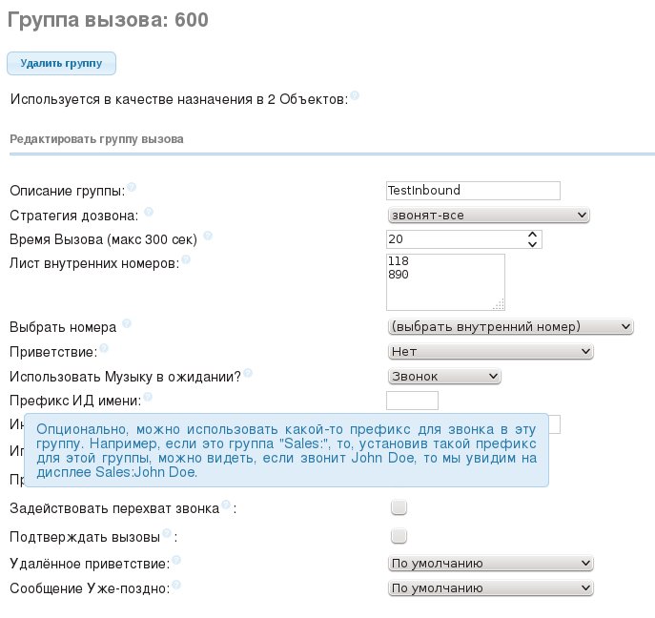Click help icon next to Приветствие
The image size is (655, 618).
[104, 348]
